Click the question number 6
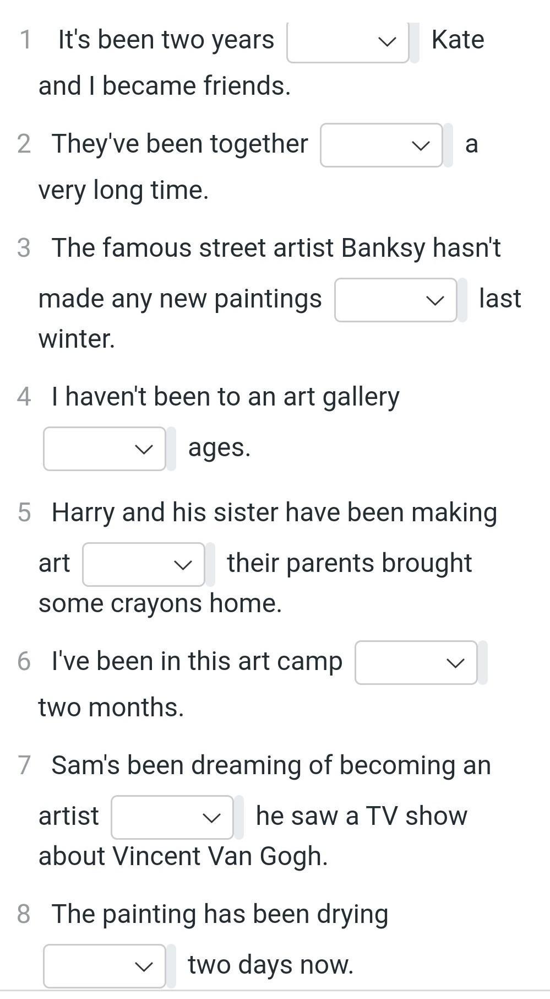This screenshot has width=550, height=999. [x=24, y=661]
